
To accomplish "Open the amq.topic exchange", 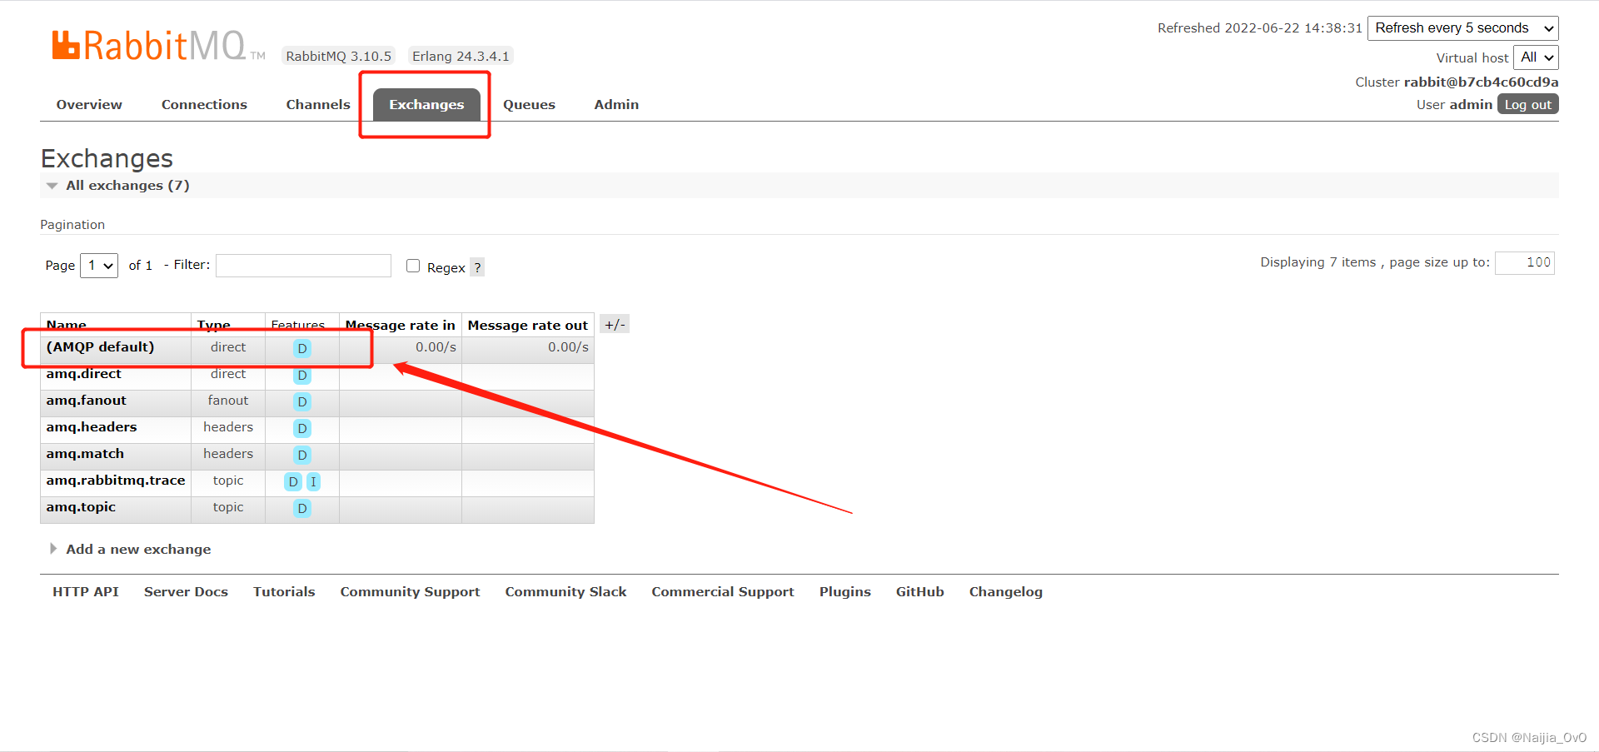I will point(81,507).
